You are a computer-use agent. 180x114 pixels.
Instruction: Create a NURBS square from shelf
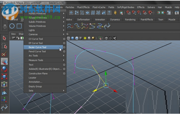[x=19, y=26]
